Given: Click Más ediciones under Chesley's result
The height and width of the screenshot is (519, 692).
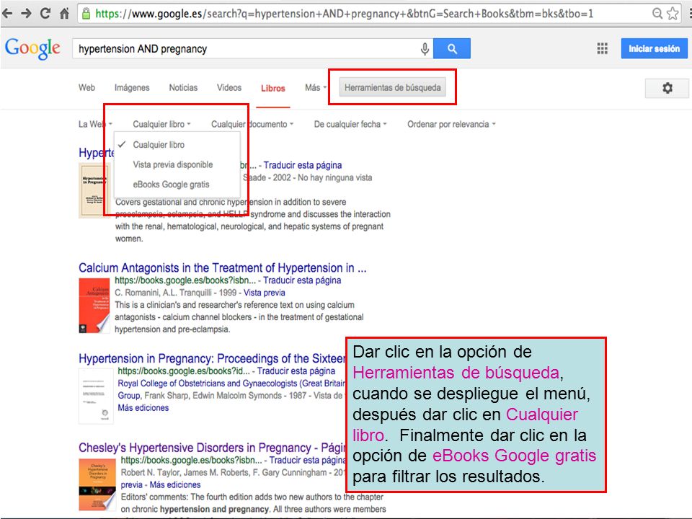Looking at the screenshot, I should tap(174, 484).
